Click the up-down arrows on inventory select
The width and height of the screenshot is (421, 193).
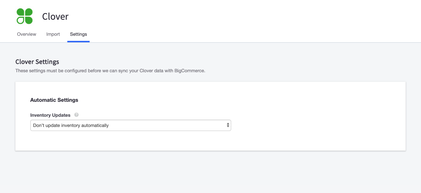228,126
